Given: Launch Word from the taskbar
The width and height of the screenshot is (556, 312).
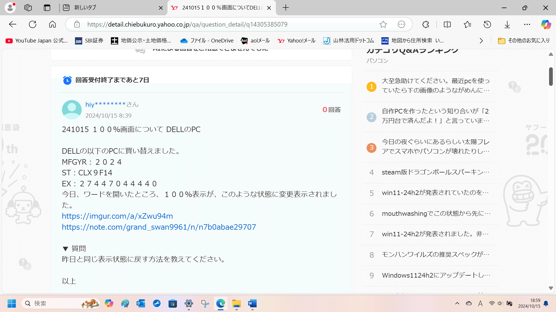Looking at the screenshot, I should (x=252, y=304).
